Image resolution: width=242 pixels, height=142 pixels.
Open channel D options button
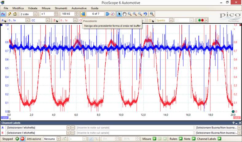(151, 20)
